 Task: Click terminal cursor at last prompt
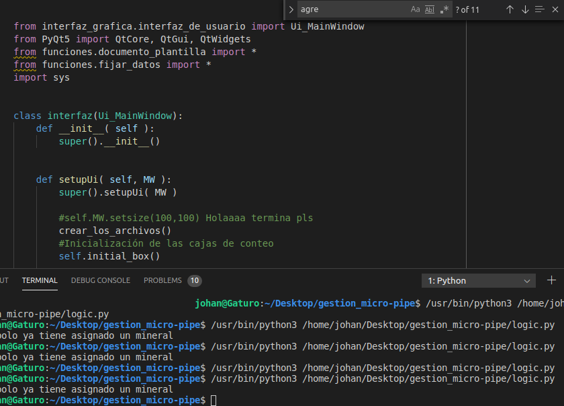click(214, 400)
